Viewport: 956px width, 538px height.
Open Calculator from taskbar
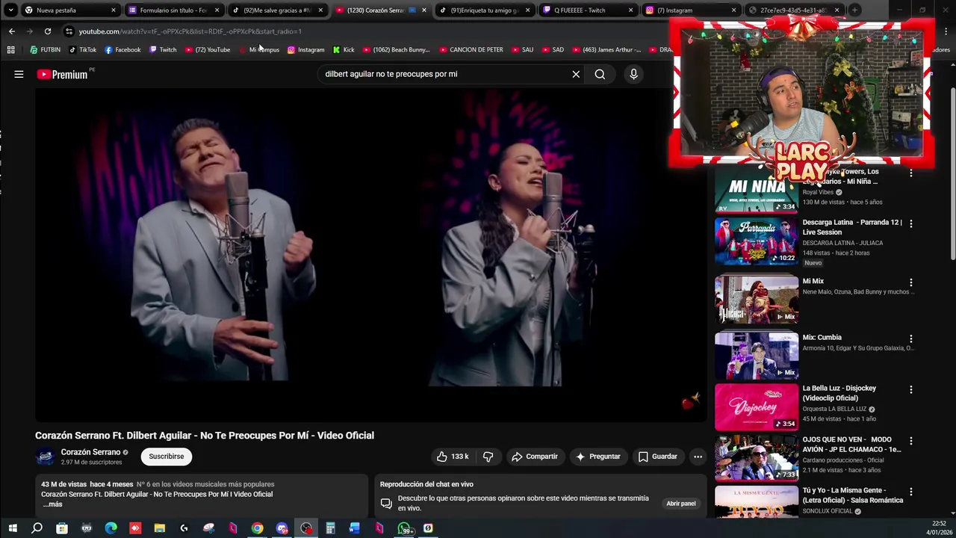click(x=330, y=528)
